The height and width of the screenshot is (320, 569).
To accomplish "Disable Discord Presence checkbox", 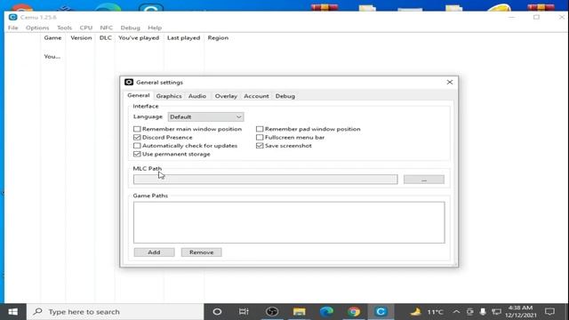I will pyautogui.click(x=137, y=138).
